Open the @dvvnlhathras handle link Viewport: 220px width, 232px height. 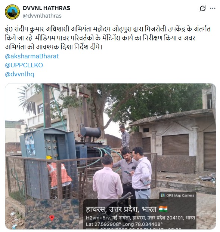click(42, 16)
